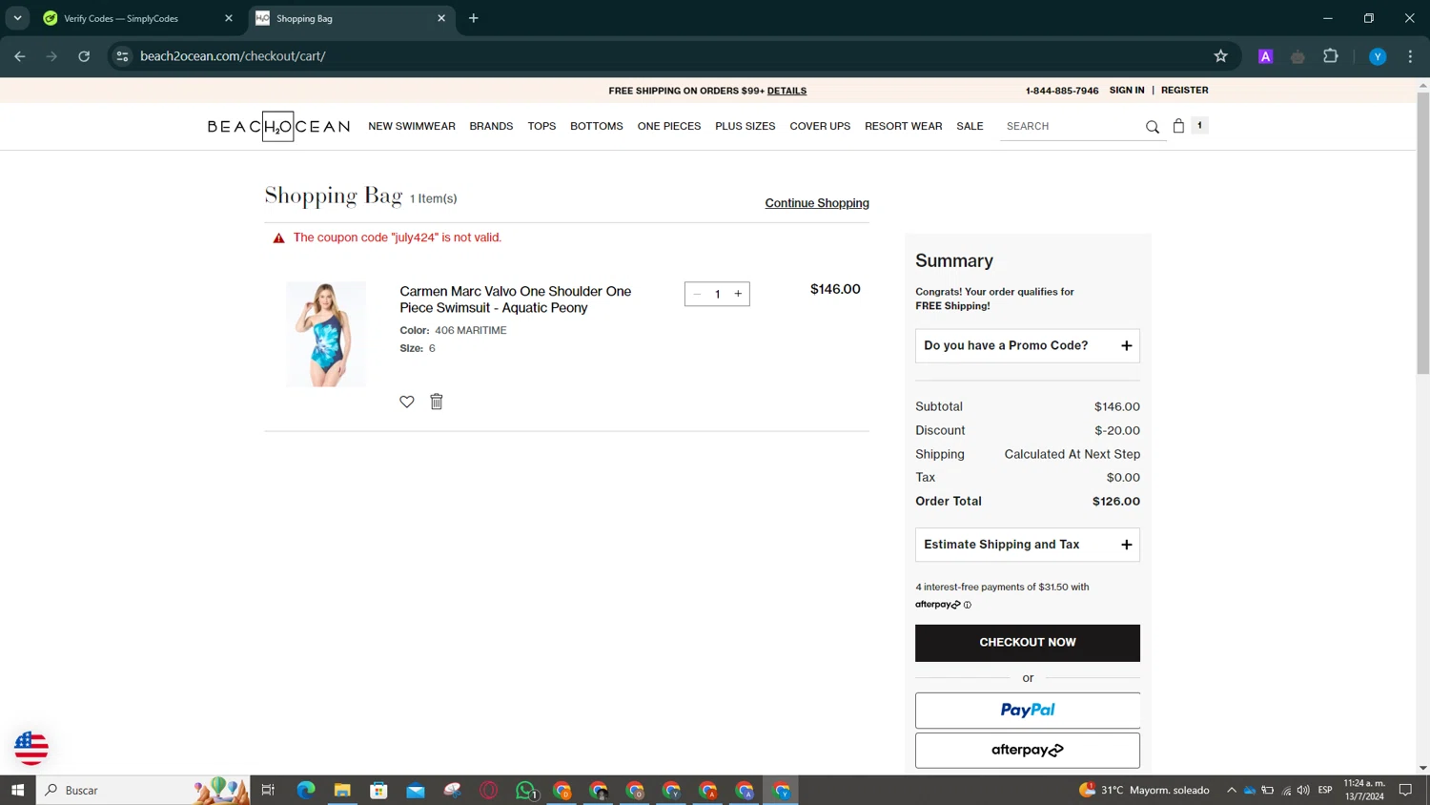This screenshot has height=805, width=1430.
Task: Open File Explorer from the taskbar
Action: [342, 790]
